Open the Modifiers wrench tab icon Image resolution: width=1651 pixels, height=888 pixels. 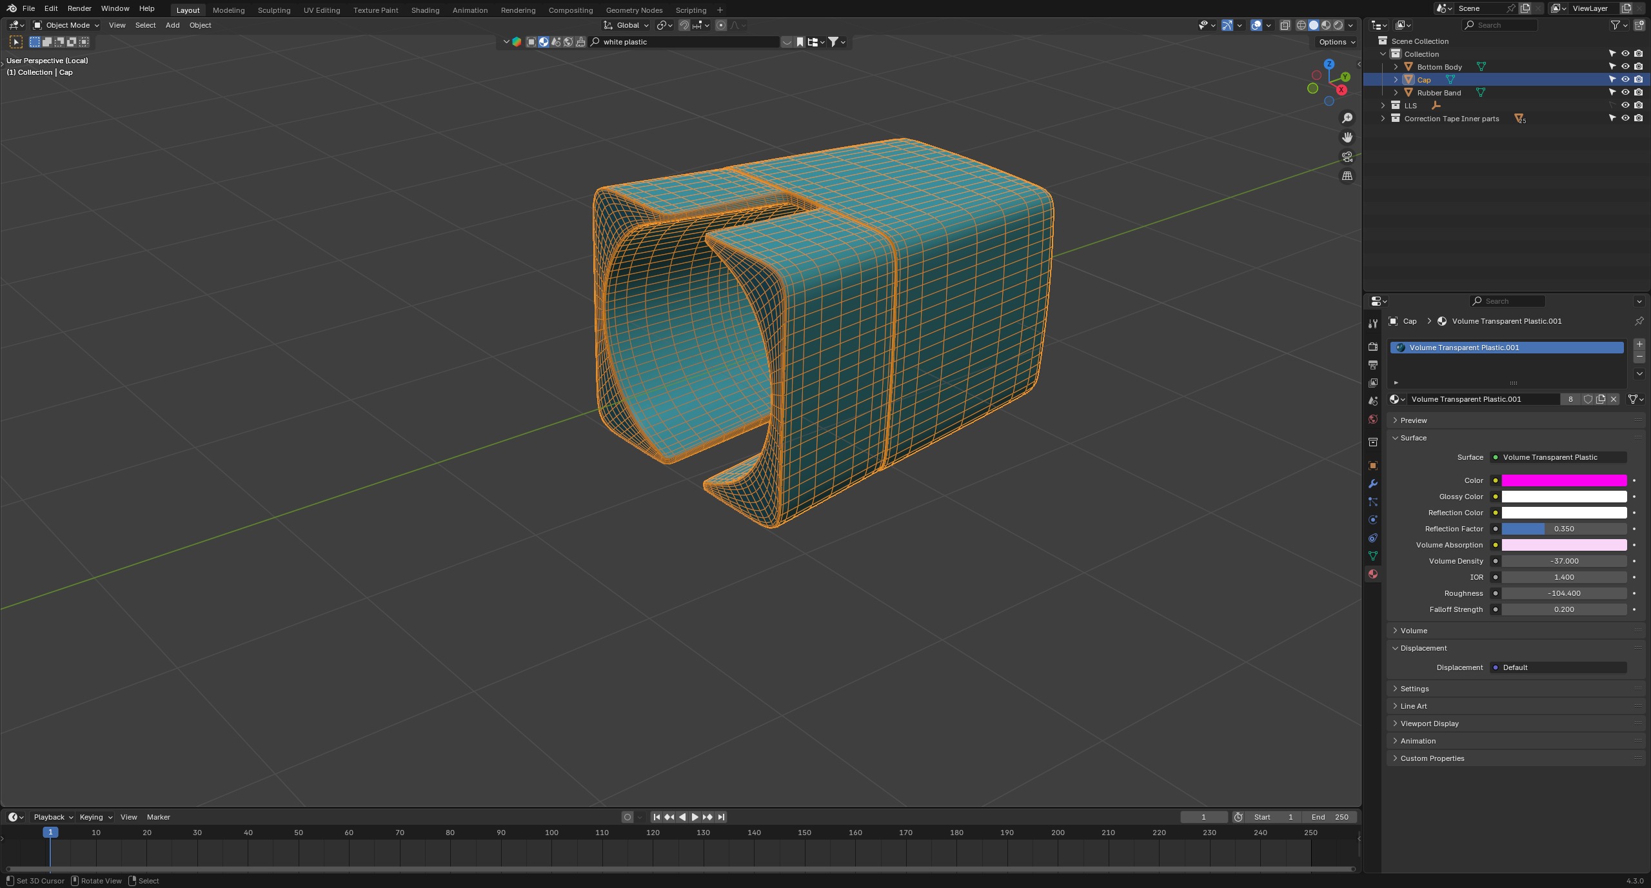(1372, 484)
